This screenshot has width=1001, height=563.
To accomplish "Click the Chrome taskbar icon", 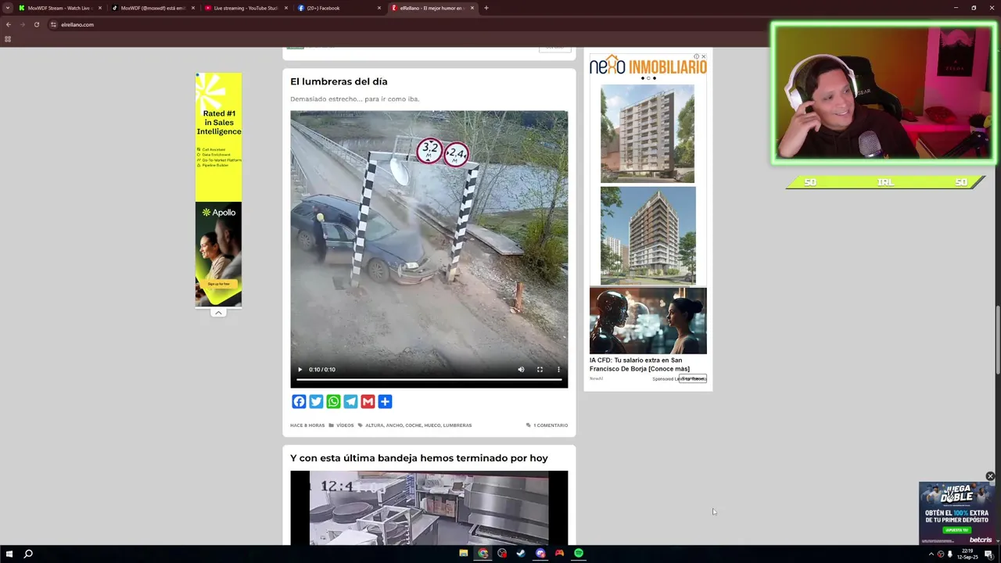I will 483,554.
